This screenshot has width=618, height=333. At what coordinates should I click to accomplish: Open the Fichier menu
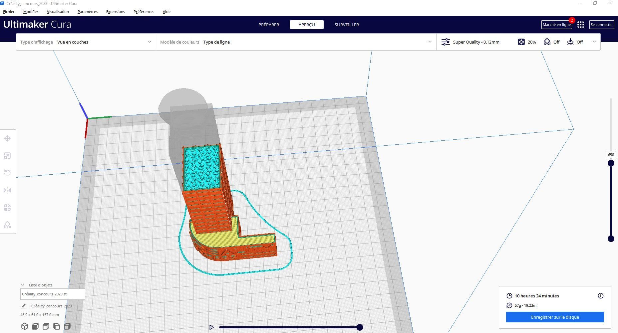point(9,12)
